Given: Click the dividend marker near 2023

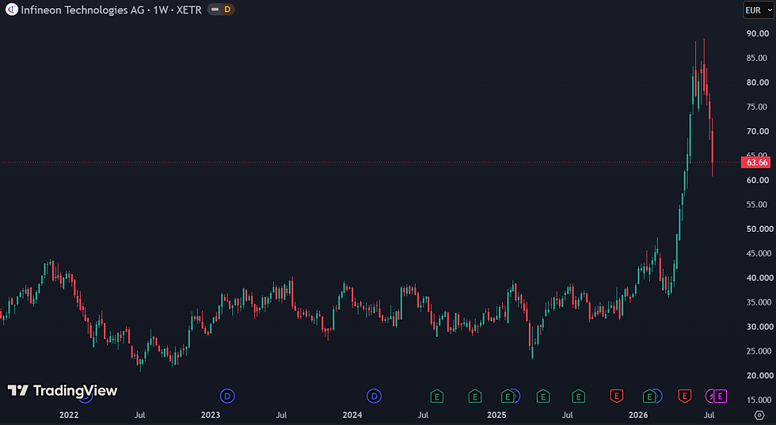Looking at the screenshot, I should click(x=227, y=396).
